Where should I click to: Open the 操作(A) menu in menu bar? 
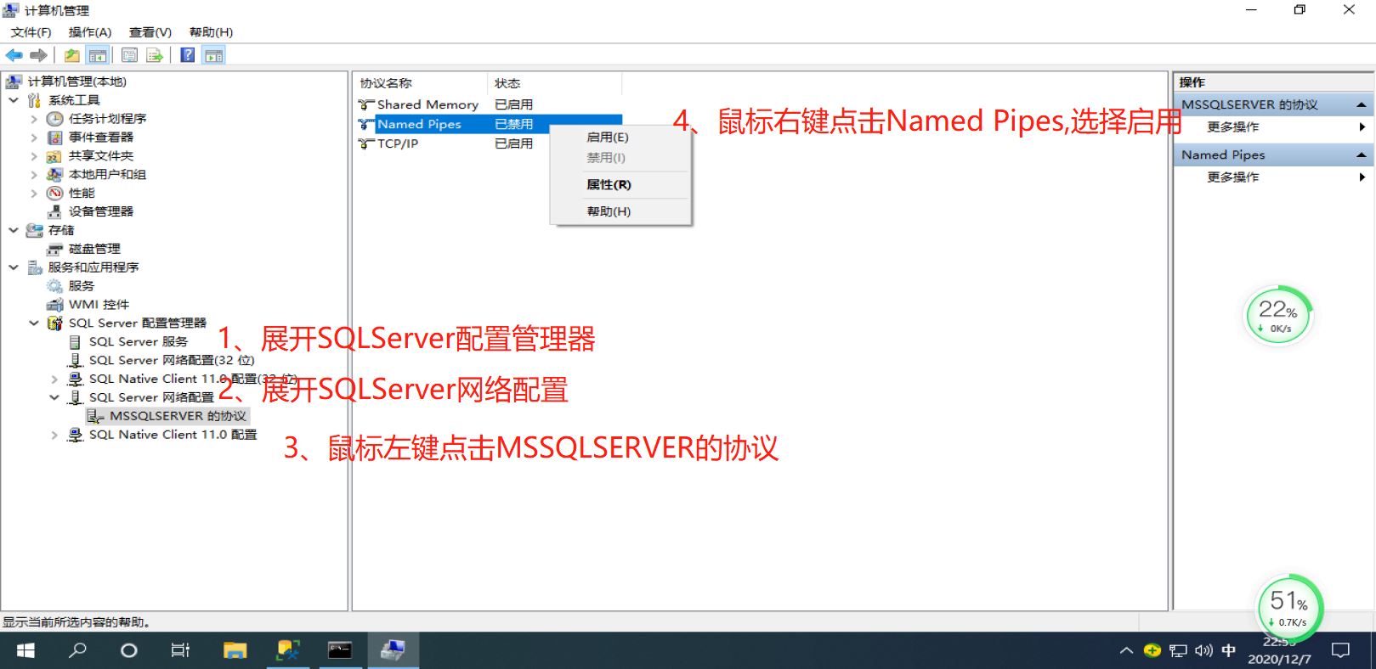pos(90,32)
